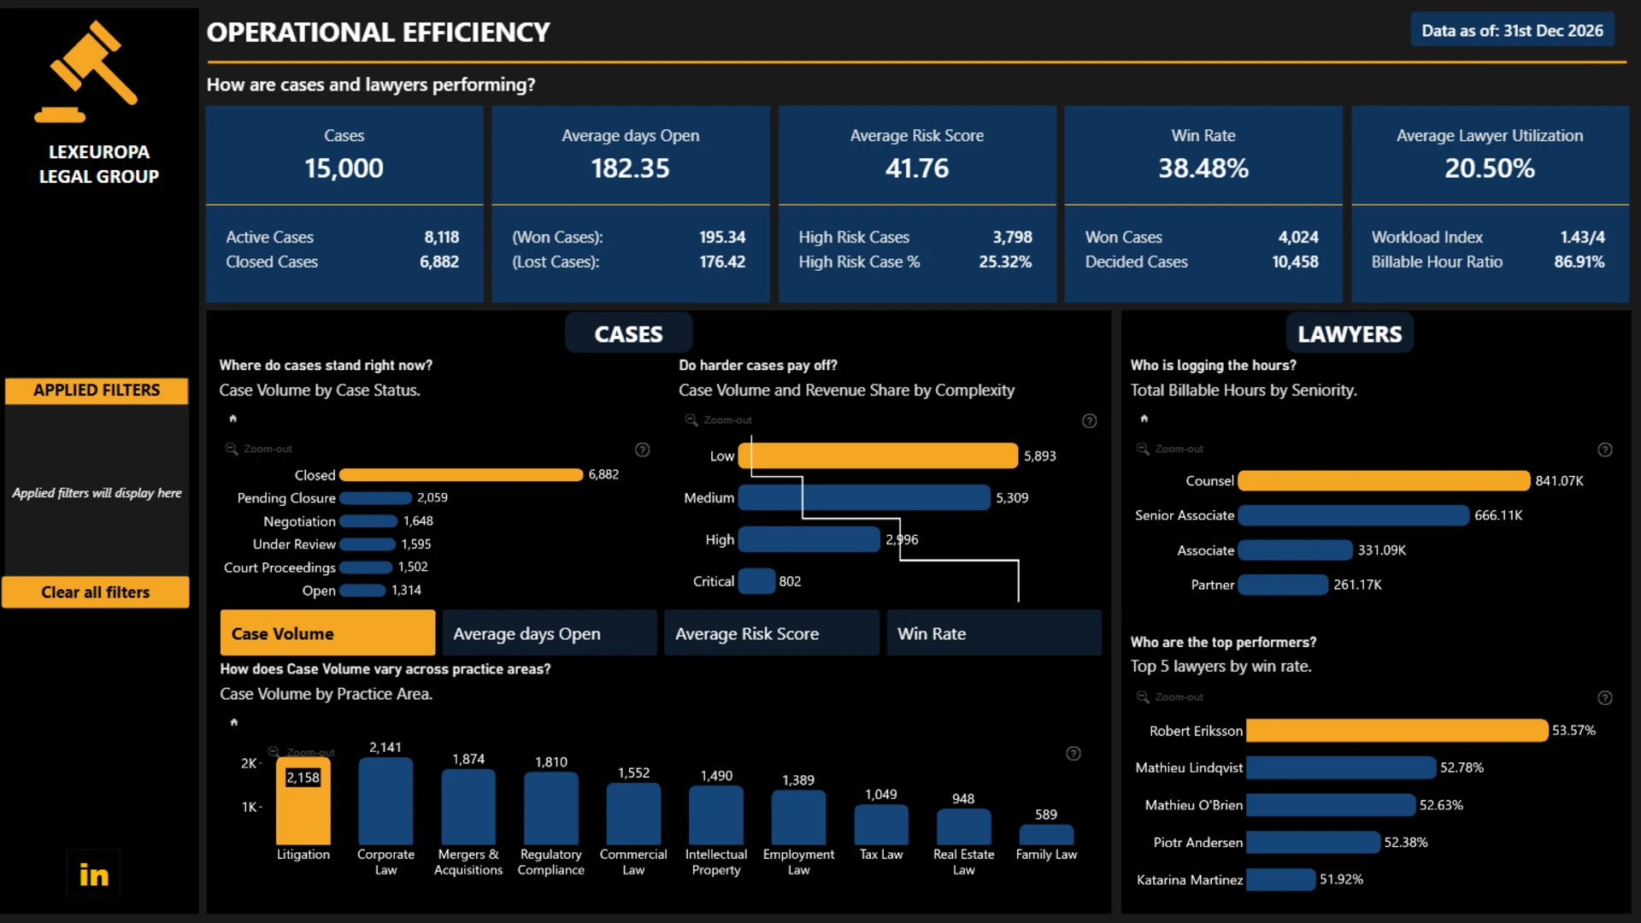This screenshot has height=923, width=1641.
Task: Click drill-up arrow above Billable Hours chart
Action: pyautogui.click(x=1144, y=418)
